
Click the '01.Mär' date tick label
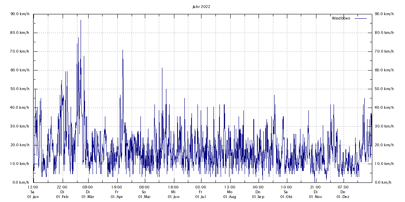point(88,197)
